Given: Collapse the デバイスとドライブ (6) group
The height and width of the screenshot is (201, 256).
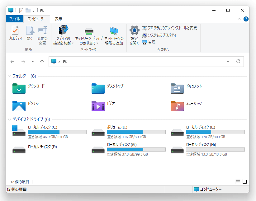Looking at the screenshot, I should [9, 119].
